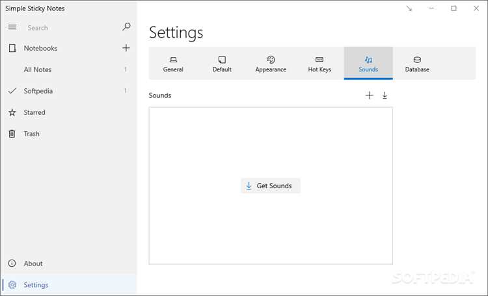488x296 pixels.
Task: Switch to the General tab
Action: coord(173,64)
